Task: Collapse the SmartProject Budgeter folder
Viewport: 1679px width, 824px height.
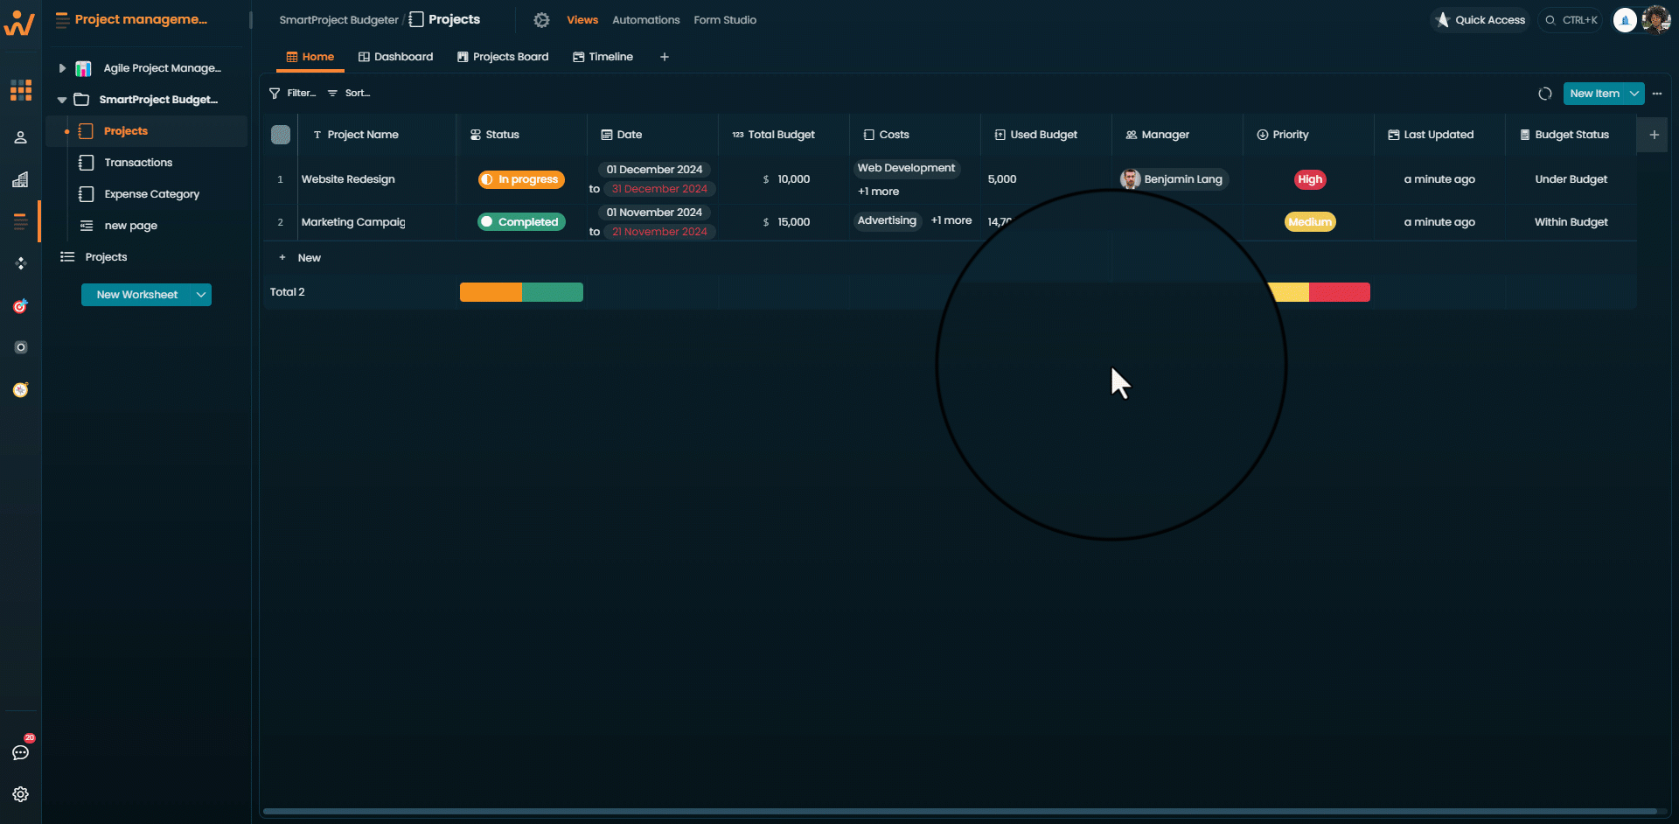Action: (x=62, y=100)
